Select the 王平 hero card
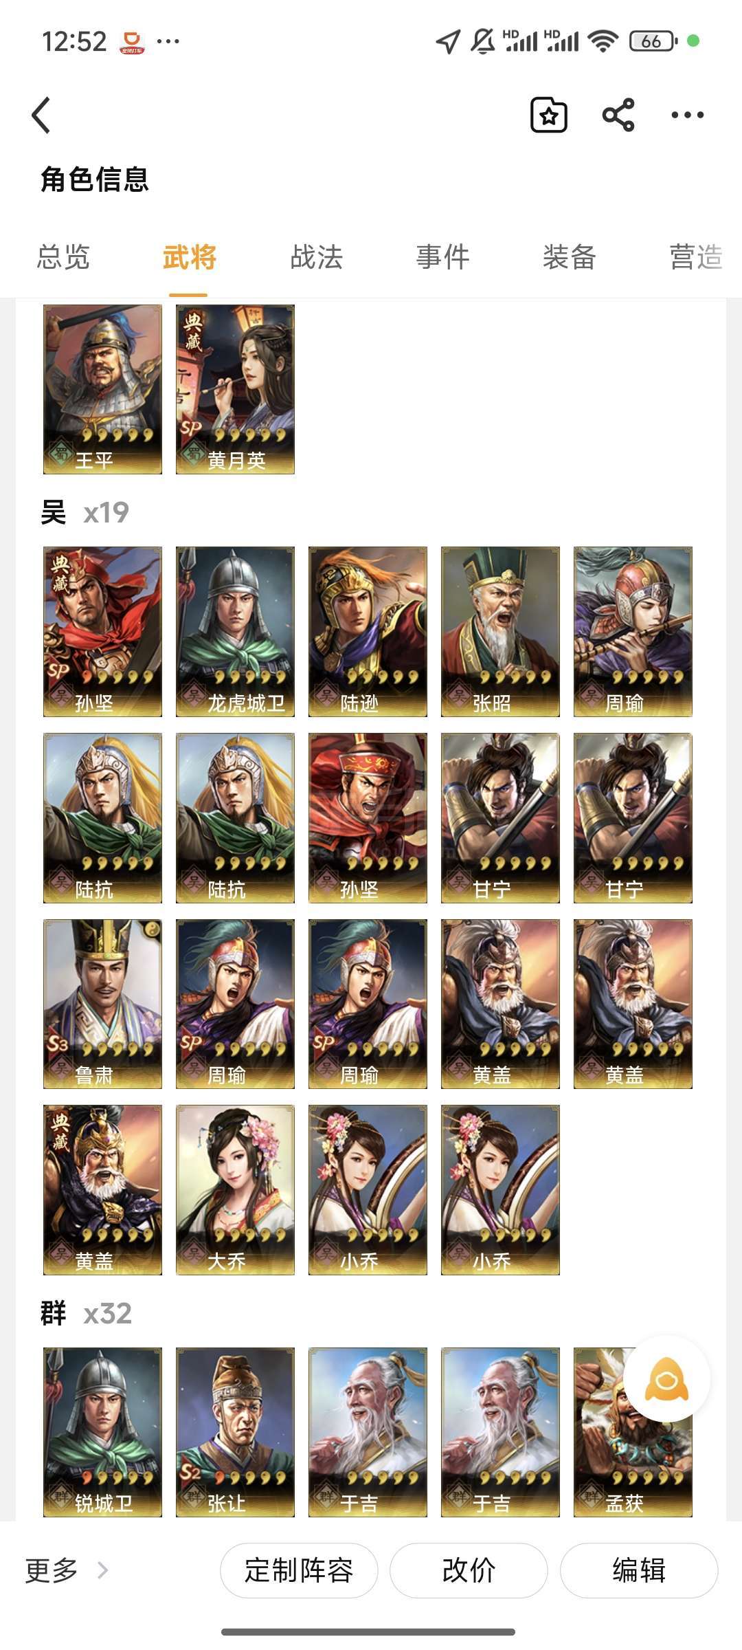 click(x=102, y=389)
